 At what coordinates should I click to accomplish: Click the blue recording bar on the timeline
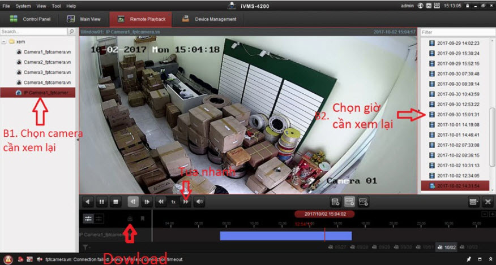tap(285, 236)
